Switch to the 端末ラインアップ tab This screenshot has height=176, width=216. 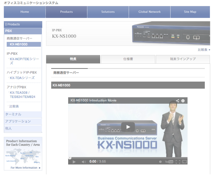[183, 59]
